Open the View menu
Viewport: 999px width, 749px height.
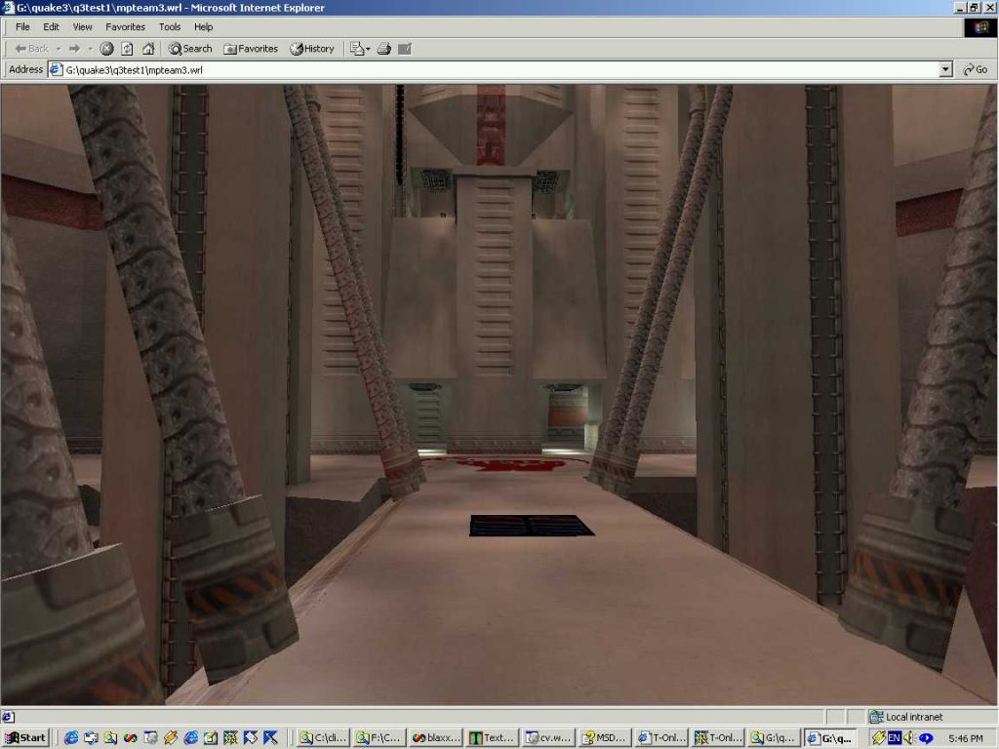coord(82,26)
